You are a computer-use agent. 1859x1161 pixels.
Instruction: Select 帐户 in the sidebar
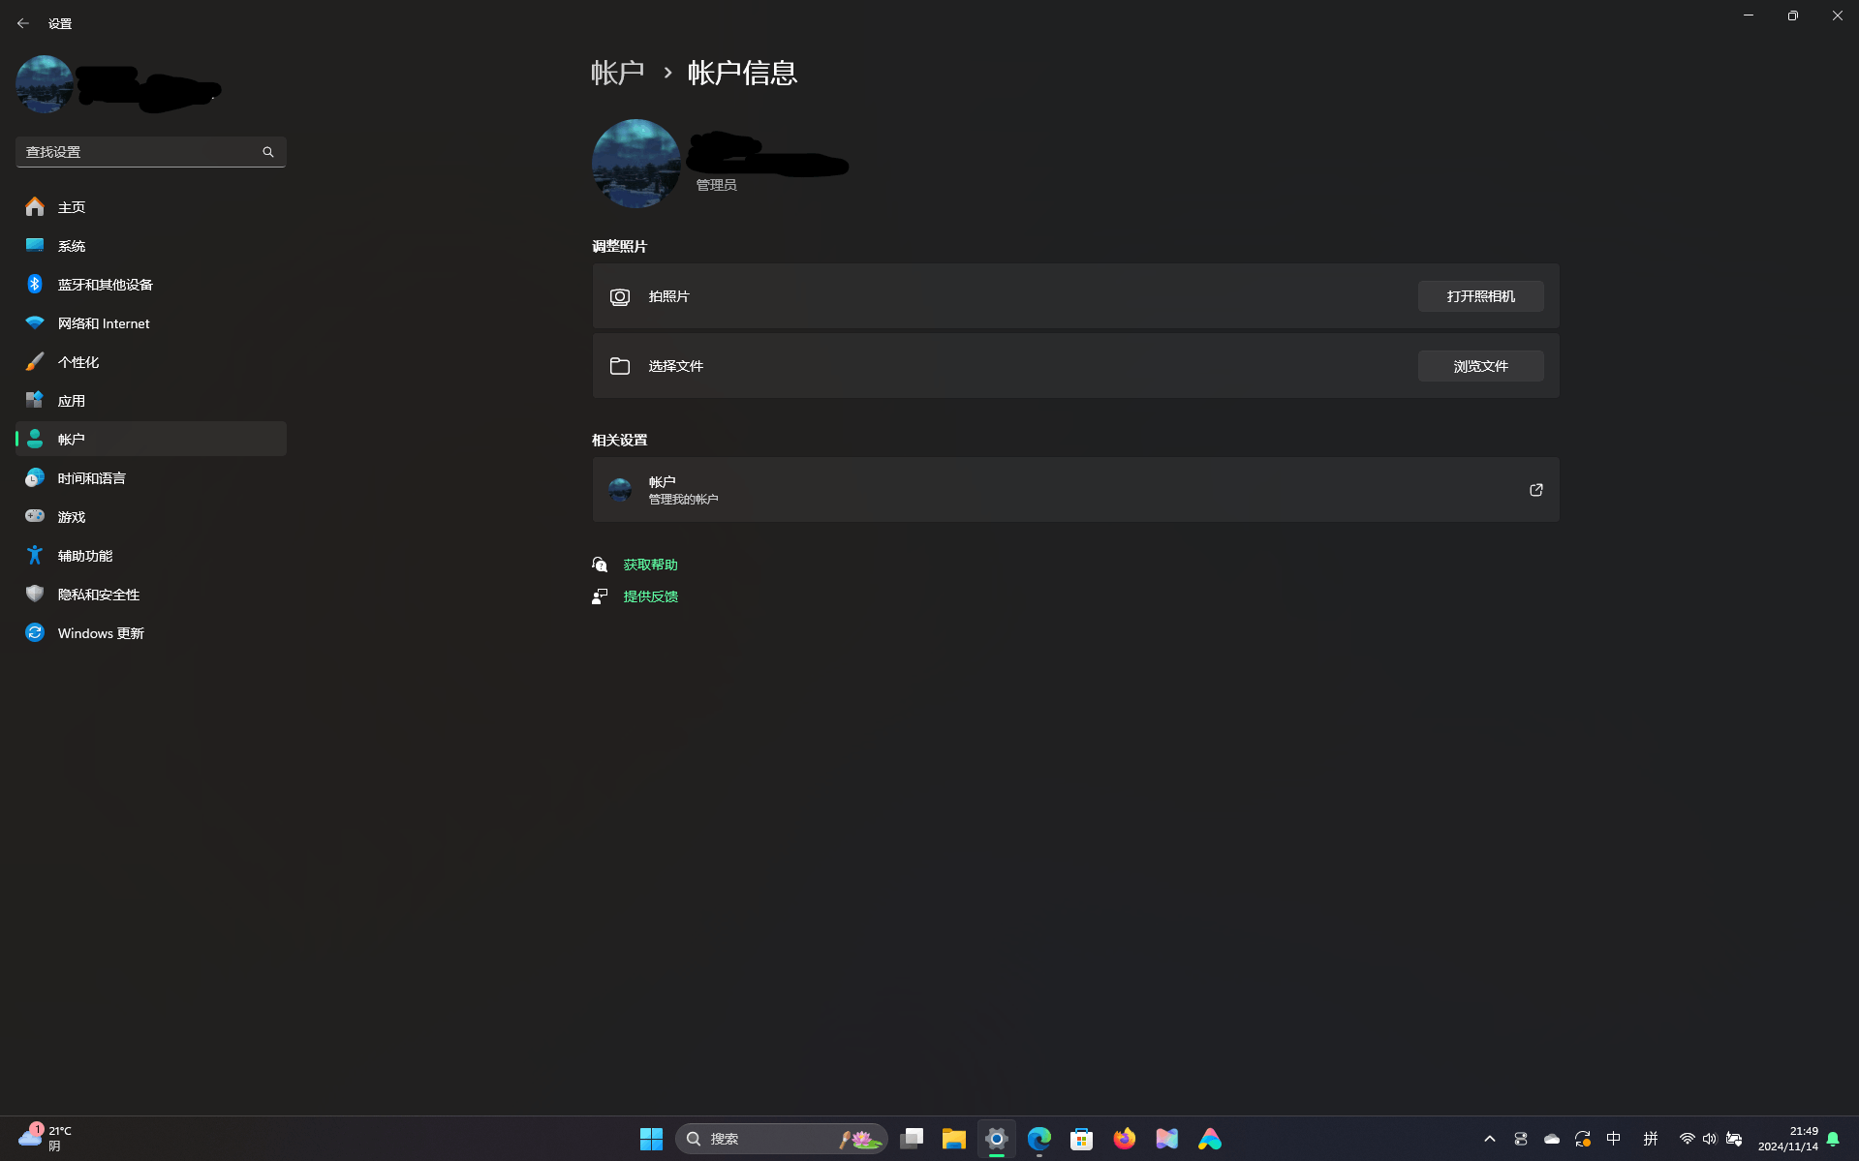pos(151,439)
